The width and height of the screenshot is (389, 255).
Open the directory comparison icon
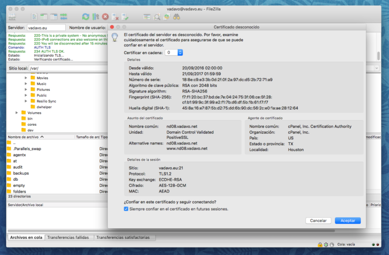[x=147, y=17]
